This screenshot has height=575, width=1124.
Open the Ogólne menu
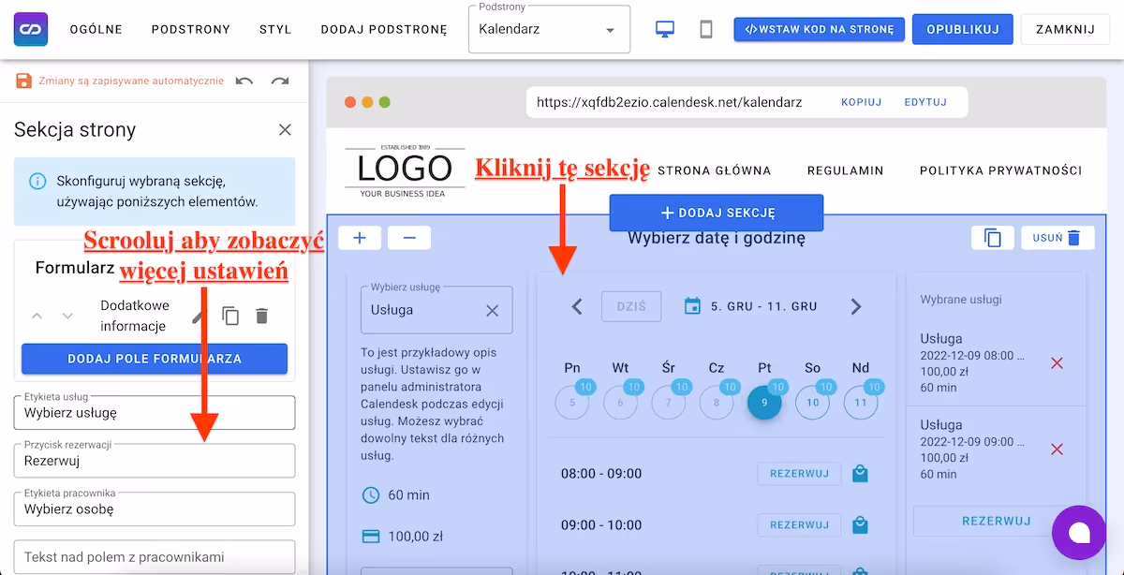point(96,29)
